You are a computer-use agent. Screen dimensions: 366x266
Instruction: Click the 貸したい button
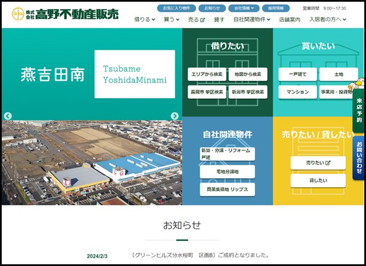(x=318, y=181)
